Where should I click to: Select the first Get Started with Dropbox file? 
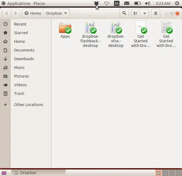(141, 34)
